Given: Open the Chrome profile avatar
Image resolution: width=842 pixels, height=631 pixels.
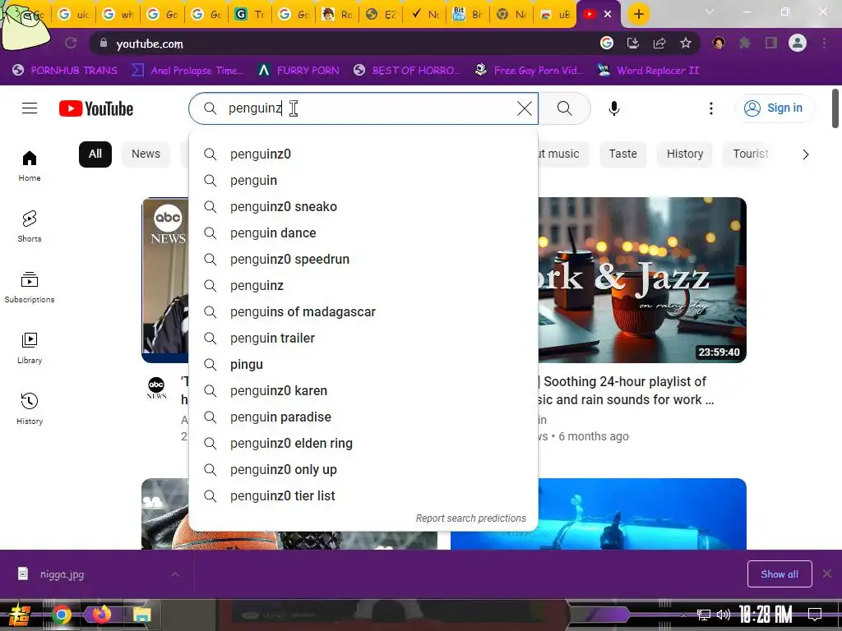Looking at the screenshot, I should click(x=798, y=43).
